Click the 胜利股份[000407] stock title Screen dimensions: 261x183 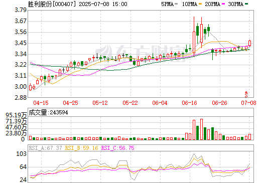[52, 4]
